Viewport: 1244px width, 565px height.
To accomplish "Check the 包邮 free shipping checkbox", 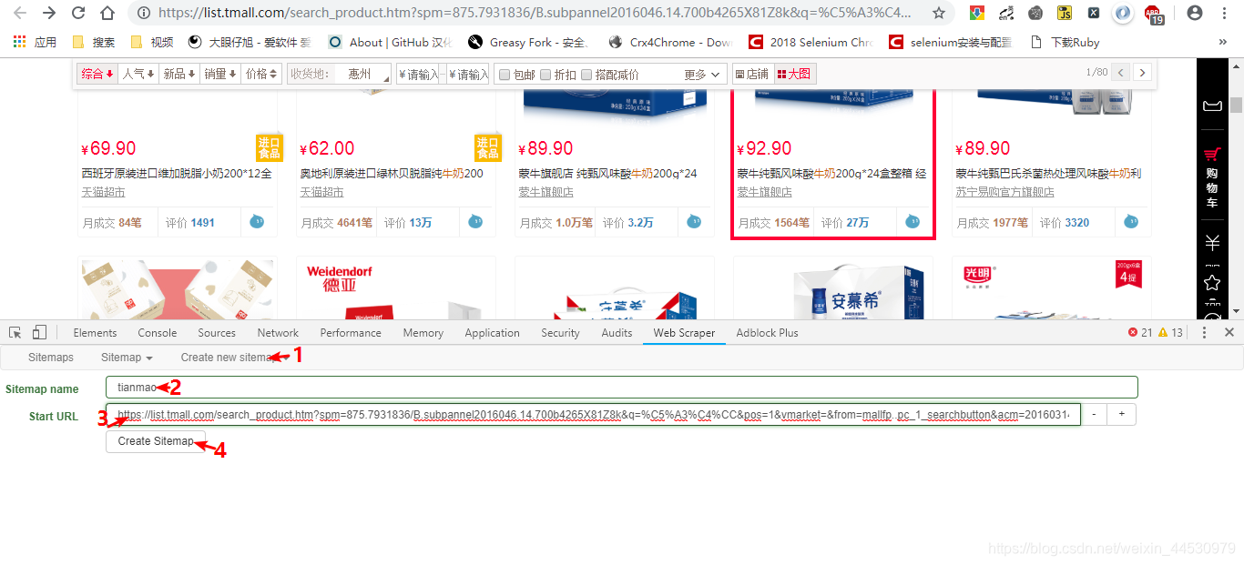I will point(505,75).
